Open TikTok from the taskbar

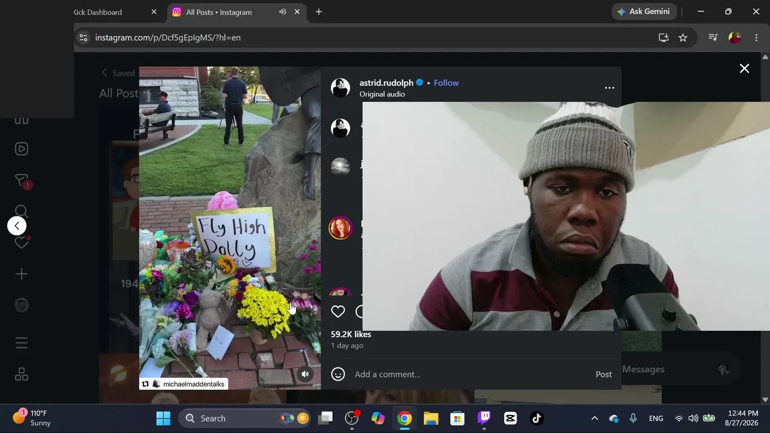point(537,418)
